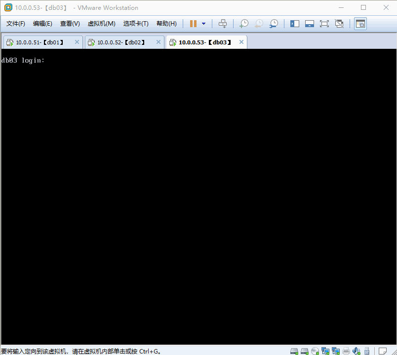Image resolution: width=397 pixels, height=355 pixels.
Task: Click the console view icon
Action: 360,24
